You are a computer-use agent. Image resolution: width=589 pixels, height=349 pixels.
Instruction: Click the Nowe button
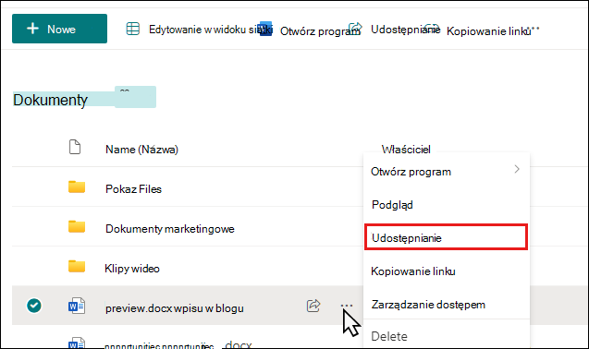click(x=59, y=29)
